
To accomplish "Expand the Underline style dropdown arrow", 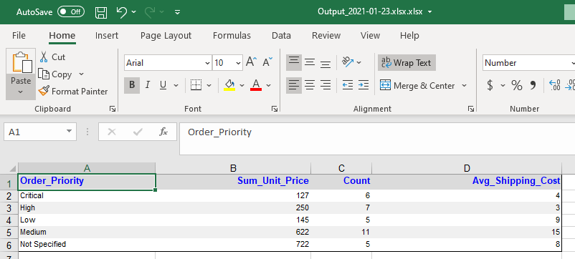I will pos(176,86).
